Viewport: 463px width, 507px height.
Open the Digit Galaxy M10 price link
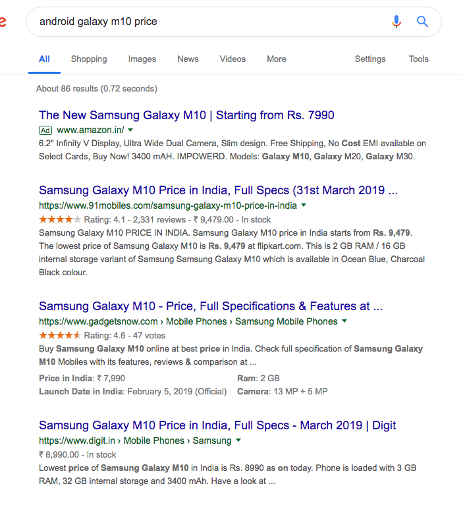tap(217, 425)
